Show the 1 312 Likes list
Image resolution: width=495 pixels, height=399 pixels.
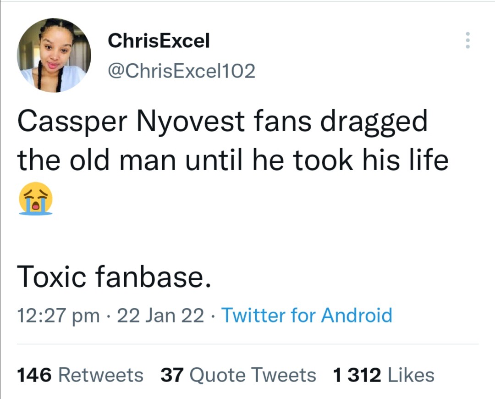384,375
